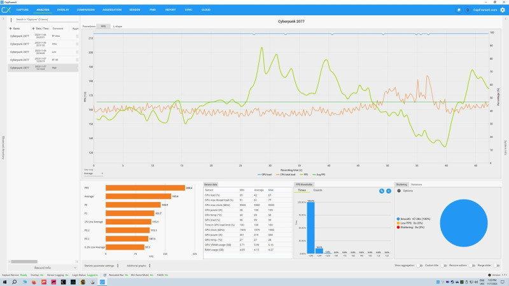Toggle GPU load series in legend
This screenshot has height=286, width=509.
point(265,175)
